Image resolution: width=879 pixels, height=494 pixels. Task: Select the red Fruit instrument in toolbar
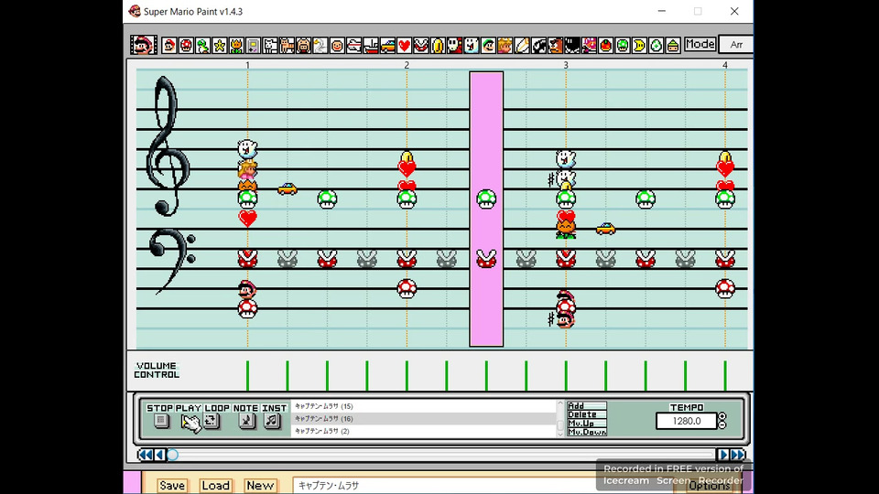tap(605, 46)
